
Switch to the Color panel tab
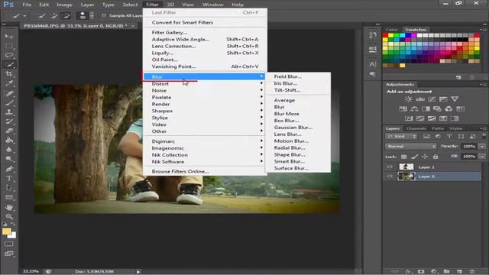[392, 30]
